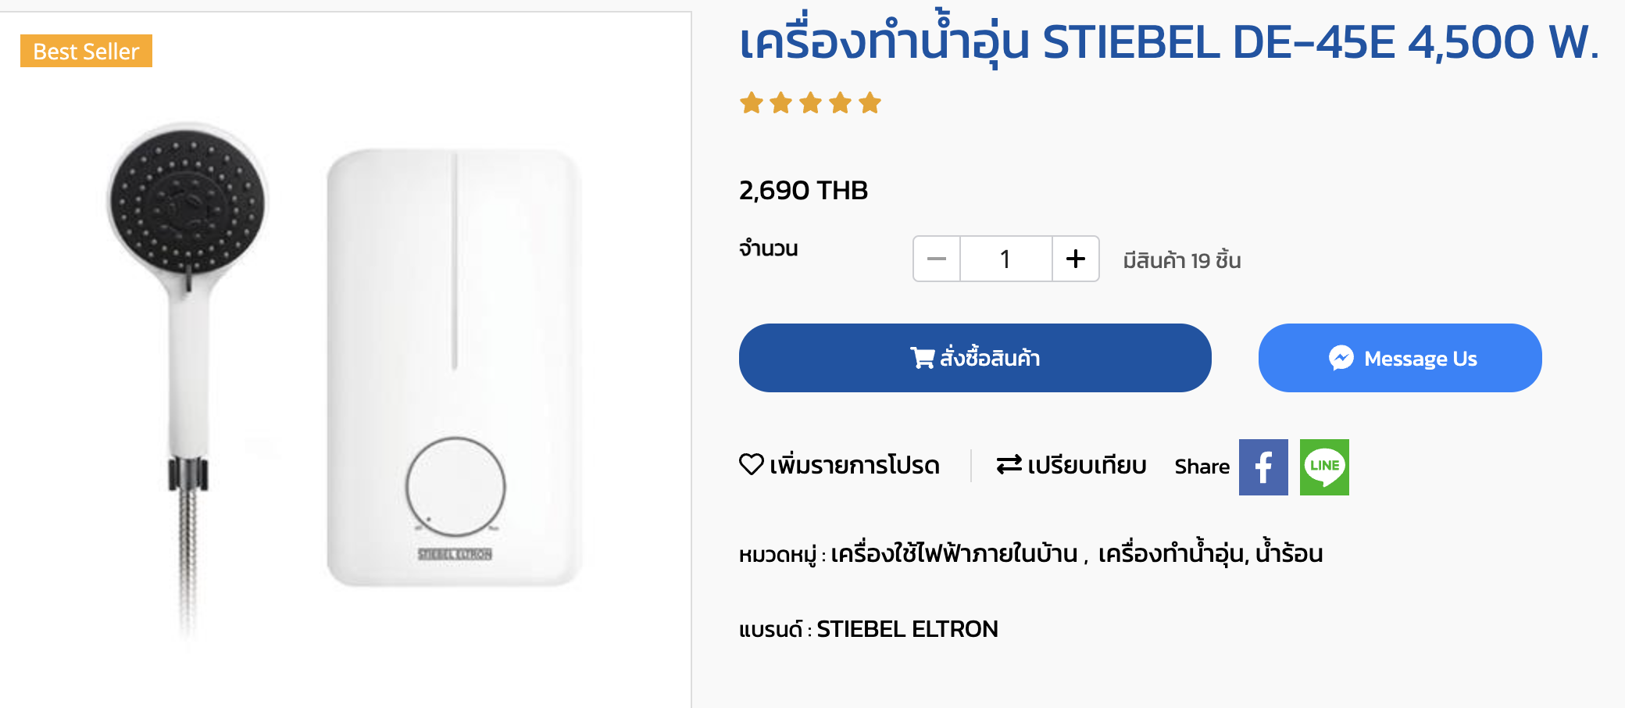Click the compare arrows icon
1625x708 pixels.
pos(1009,465)
